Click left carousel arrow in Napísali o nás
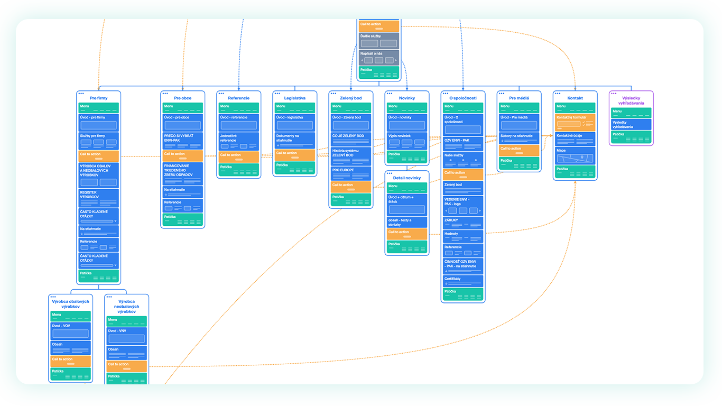The width and height of the screenshot is (722, 406). pyautogui.click(x=362, y=60)
